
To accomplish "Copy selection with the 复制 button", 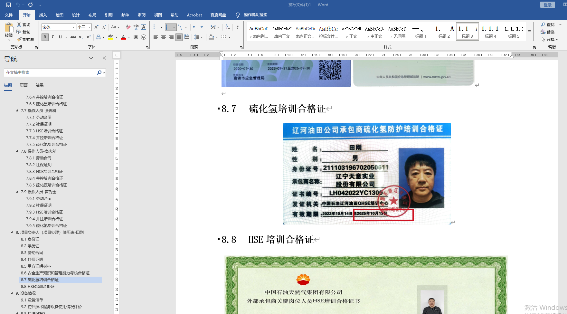I will tap(24, 32).
